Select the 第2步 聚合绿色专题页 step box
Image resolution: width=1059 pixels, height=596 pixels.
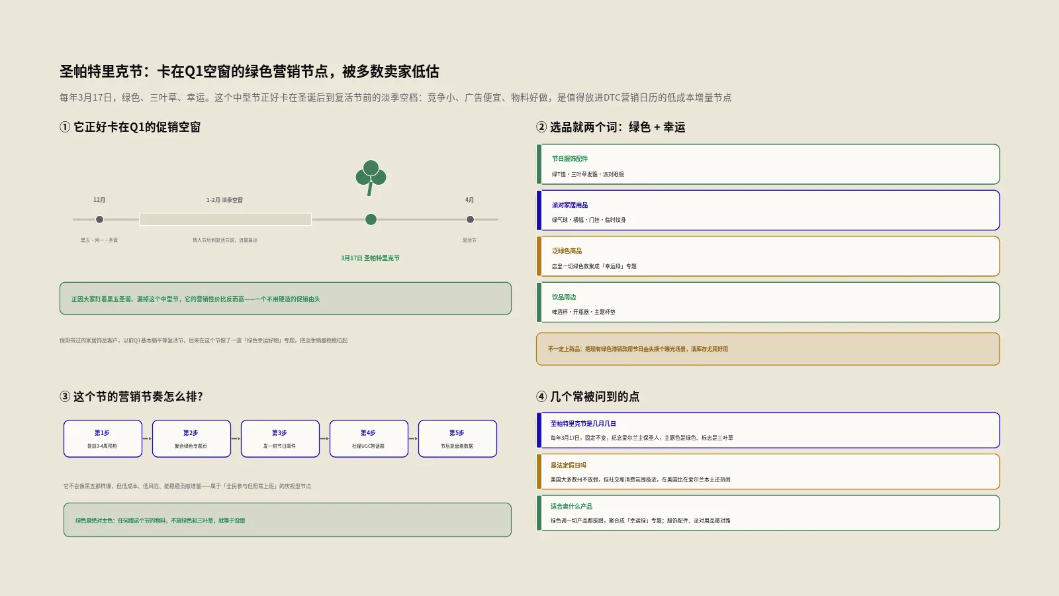191,438
